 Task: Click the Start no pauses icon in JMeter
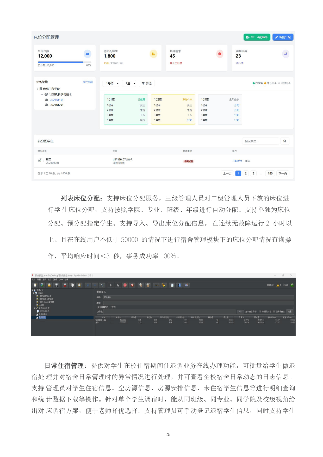click(118, 285)
